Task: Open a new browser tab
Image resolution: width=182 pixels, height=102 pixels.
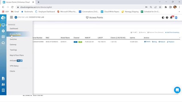Action: click(39, 2)
